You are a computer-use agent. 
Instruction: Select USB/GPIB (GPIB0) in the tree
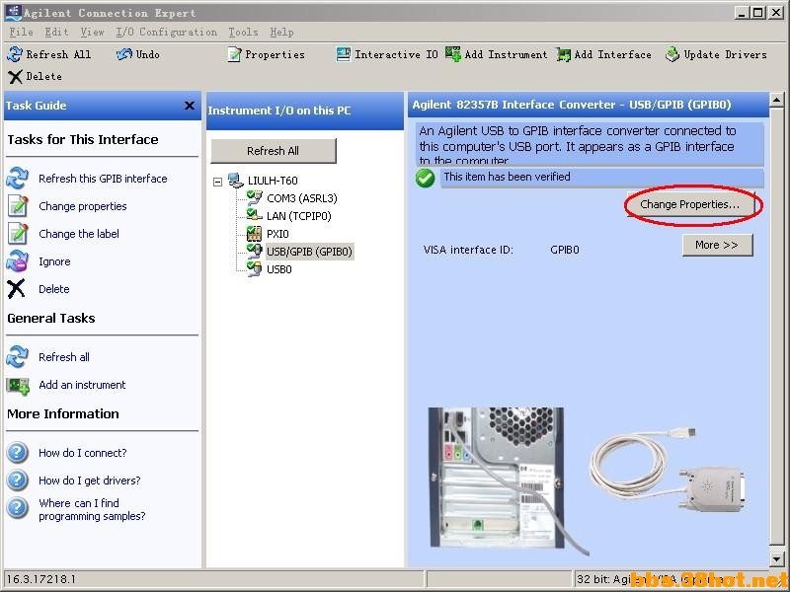(309, 252)
